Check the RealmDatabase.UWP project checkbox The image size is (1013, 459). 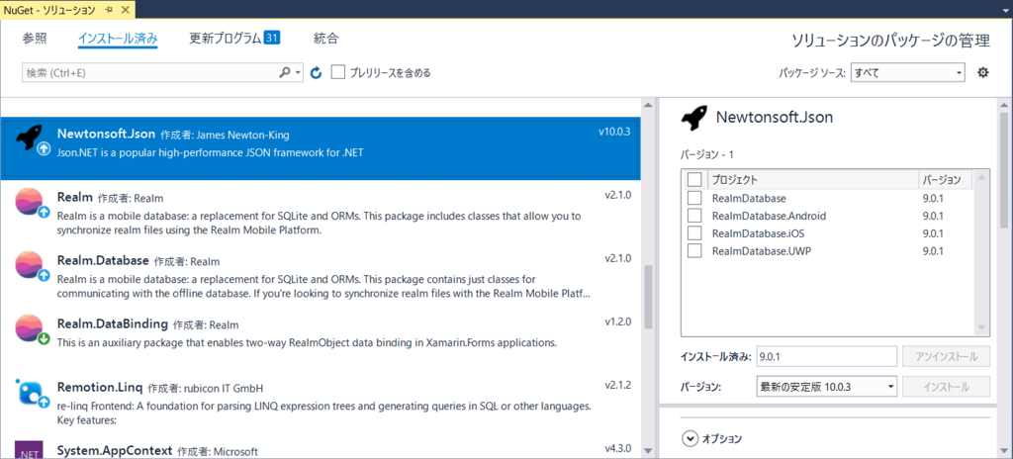[x=694, y=251]
